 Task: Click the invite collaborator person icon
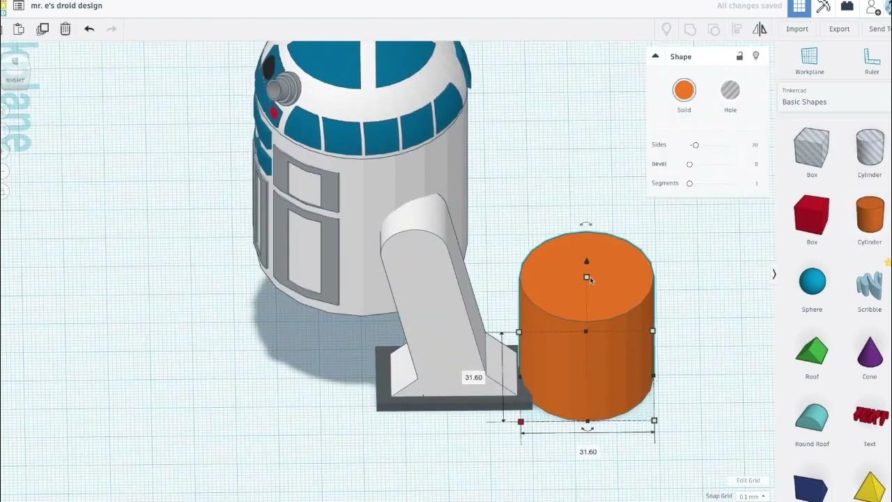(872, 8)
